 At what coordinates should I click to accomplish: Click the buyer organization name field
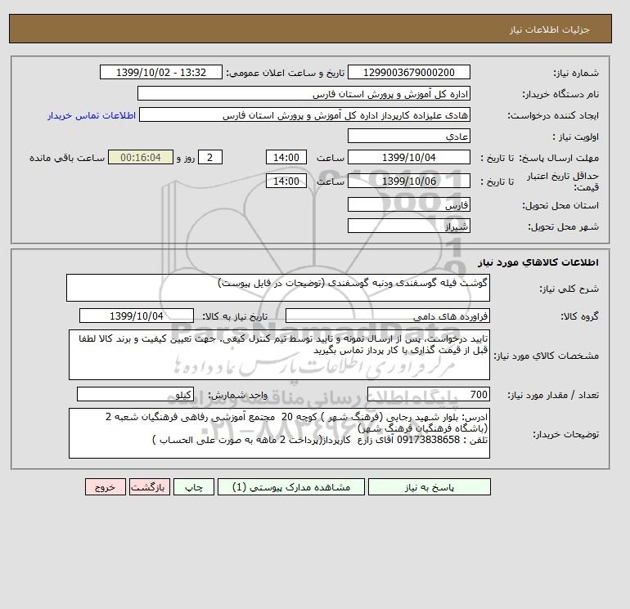click(x=304, y=93)
